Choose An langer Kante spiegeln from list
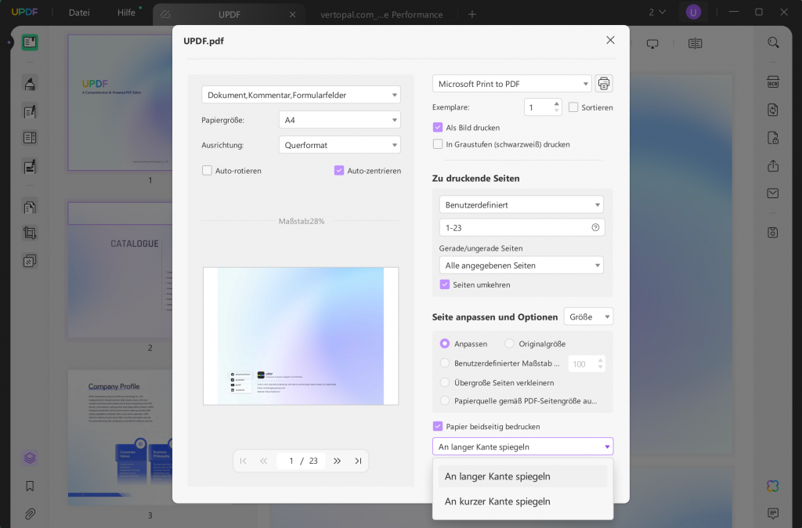Viewport: 802px width, 528px height. [522, 476]
